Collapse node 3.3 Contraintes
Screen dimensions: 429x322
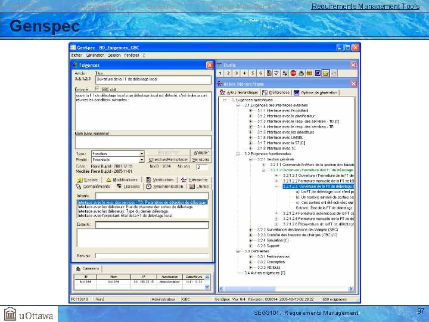tap(238, 252)
